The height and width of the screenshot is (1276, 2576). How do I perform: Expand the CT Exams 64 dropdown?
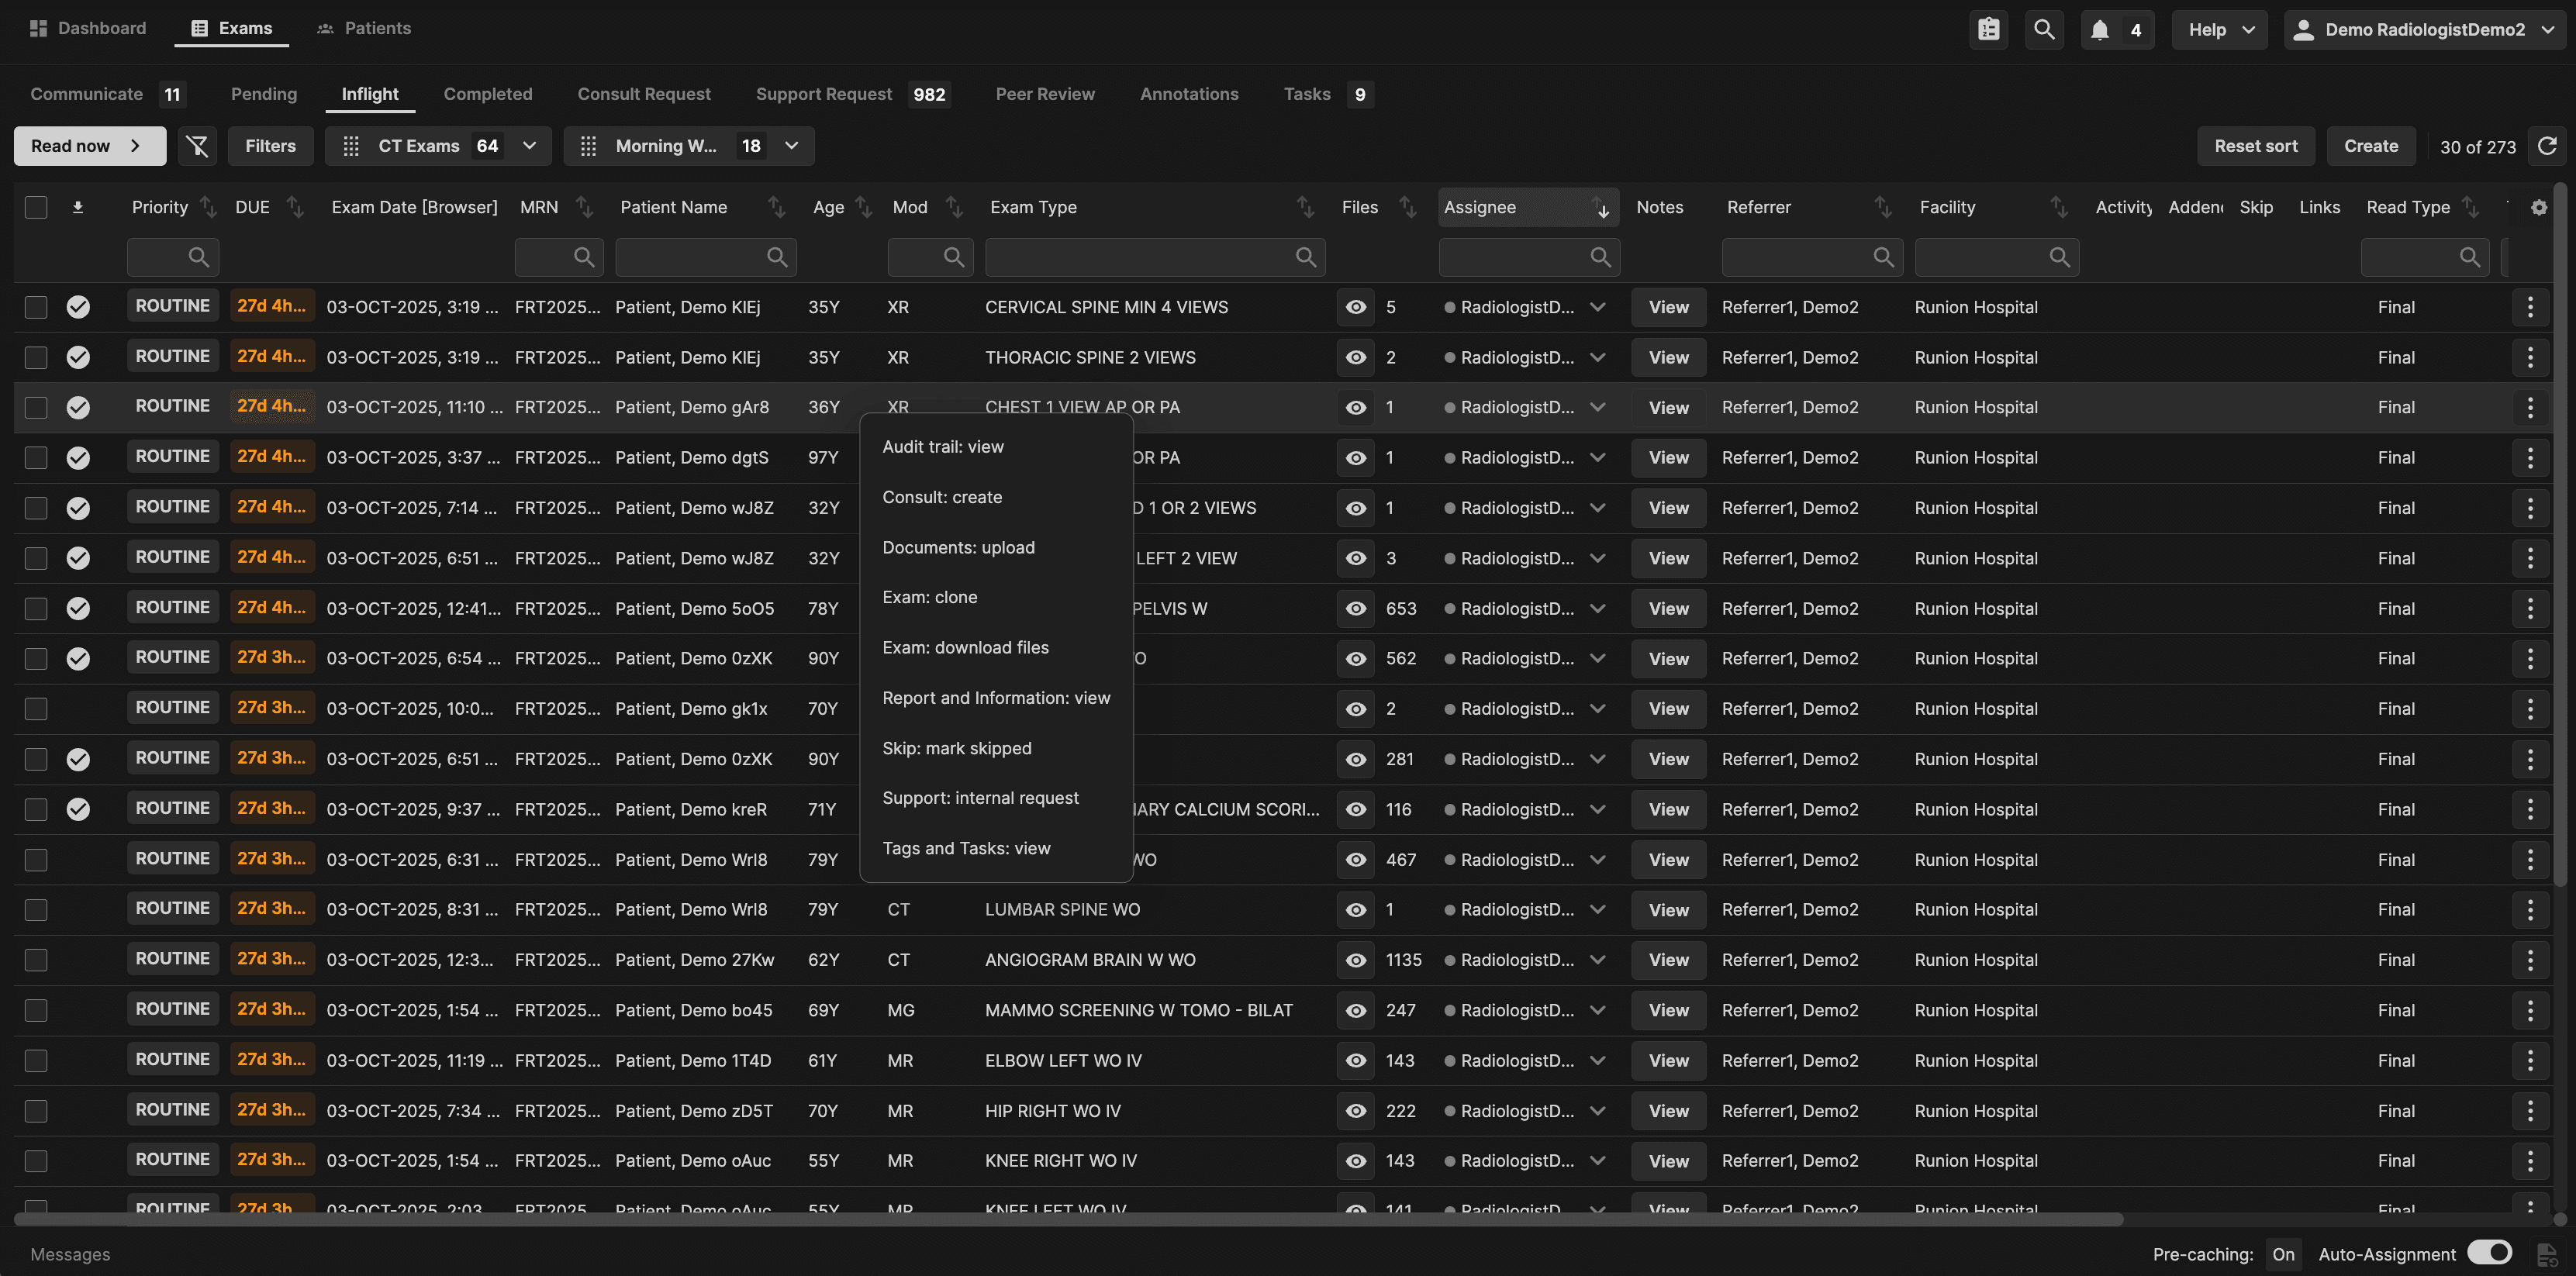[x=530, y=146]
